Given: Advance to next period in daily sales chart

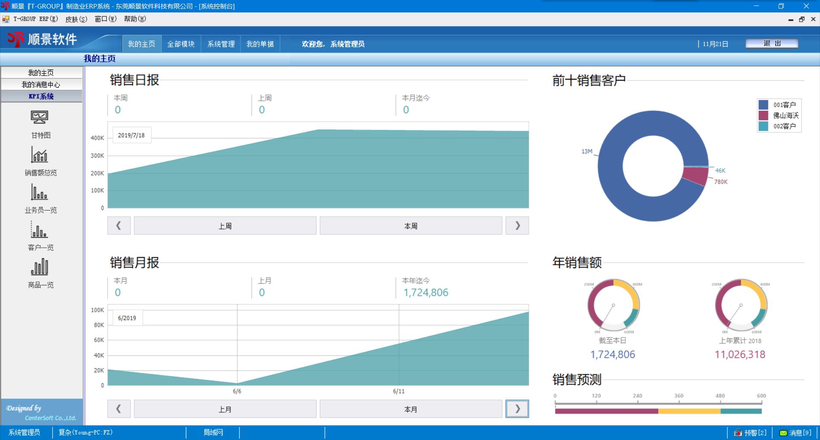Looking at the screenshot, I should 517,226.
